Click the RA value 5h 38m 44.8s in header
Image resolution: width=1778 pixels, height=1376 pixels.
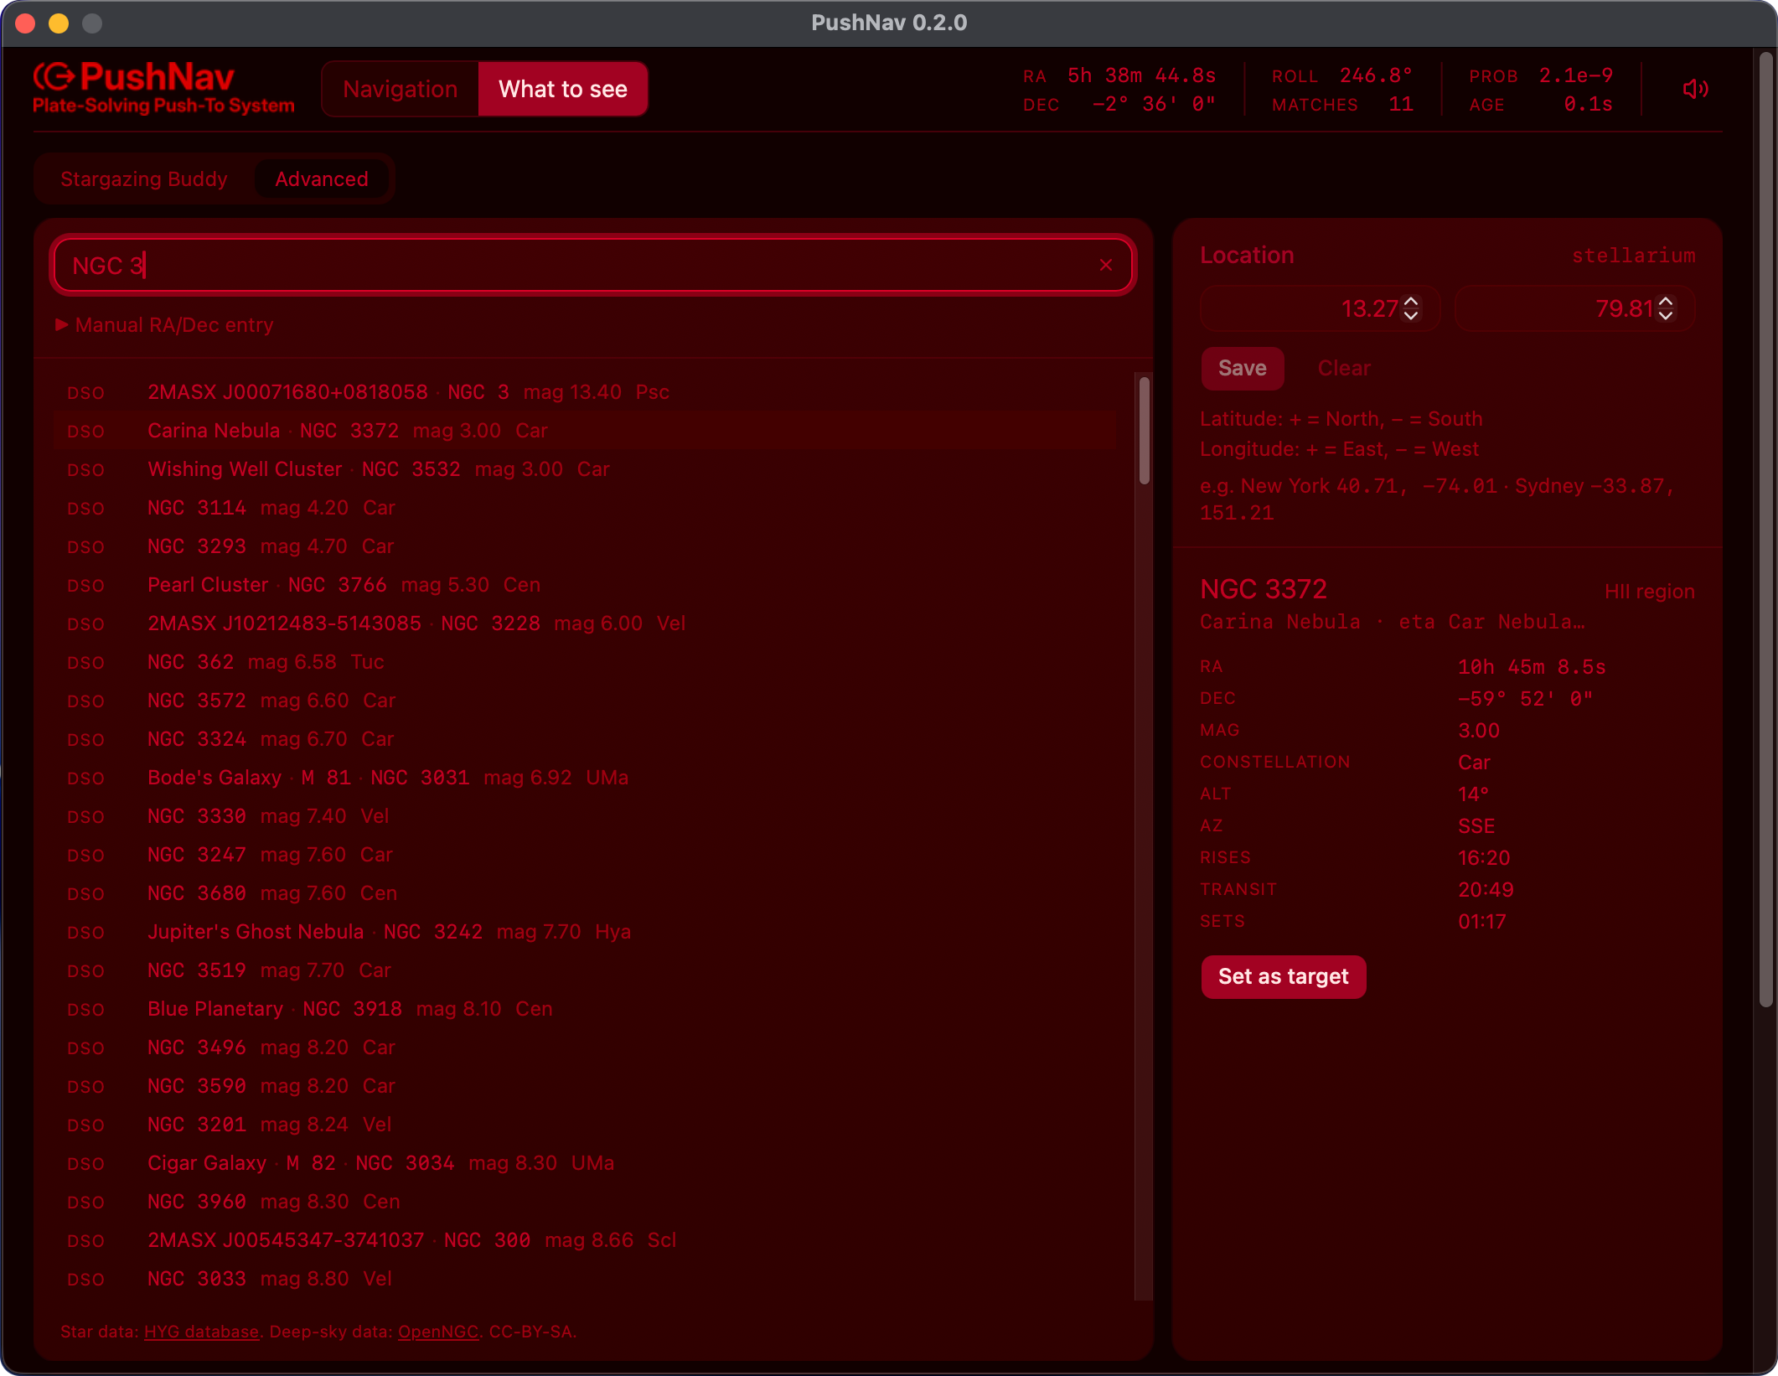click(x=1141, y=75)
